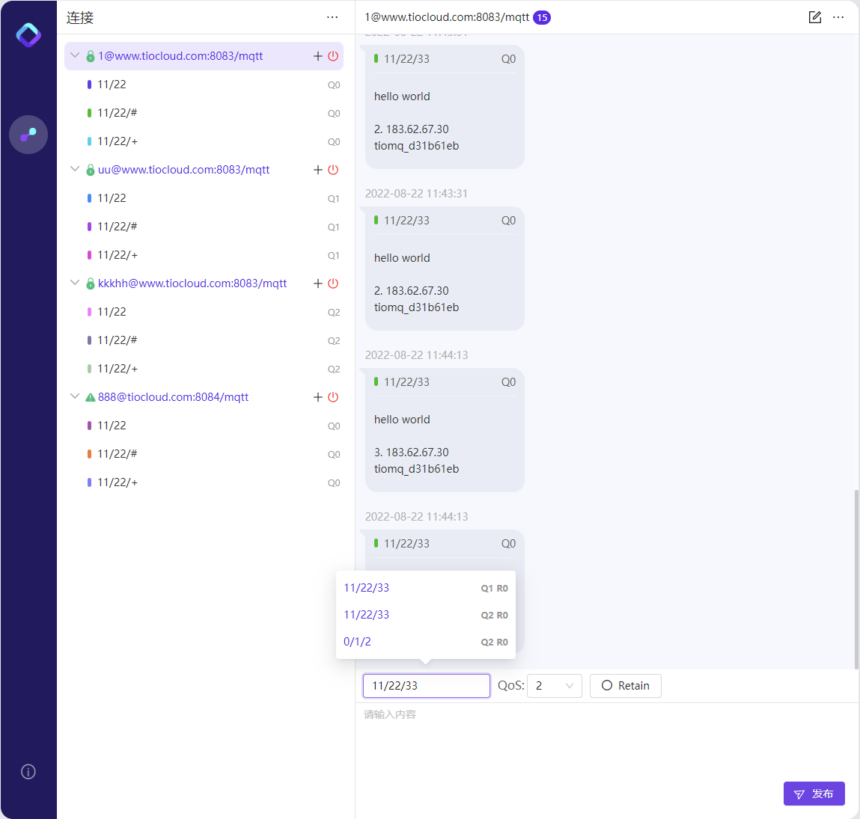Open the 888@tiocloud.com:8084/mqtt connection
This screenshot has width=860, height=819.
[x=174, y=397]
